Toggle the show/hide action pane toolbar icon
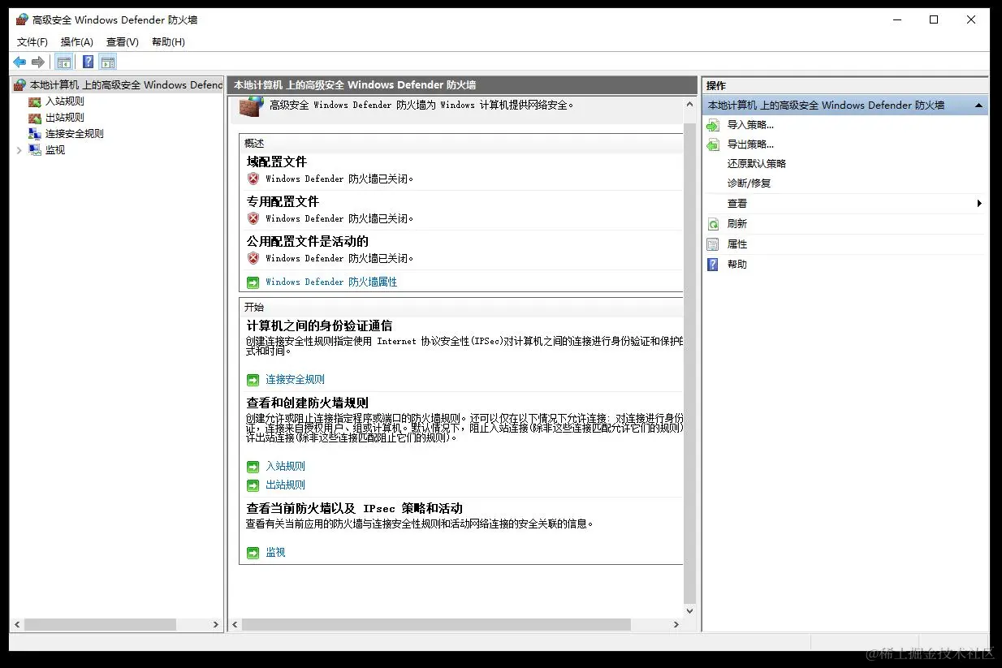1002x668 pixels. click(107, 62)
